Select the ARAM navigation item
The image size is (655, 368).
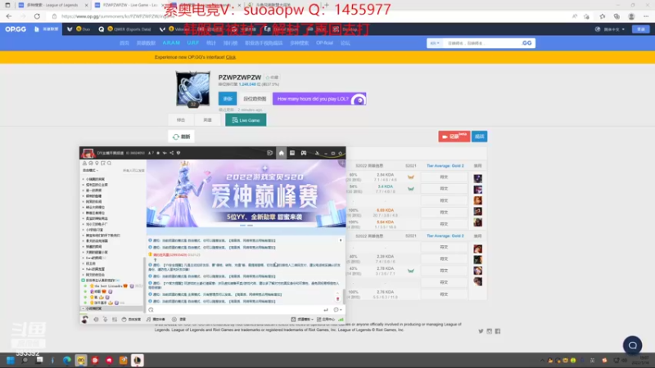tap(171, 43)
